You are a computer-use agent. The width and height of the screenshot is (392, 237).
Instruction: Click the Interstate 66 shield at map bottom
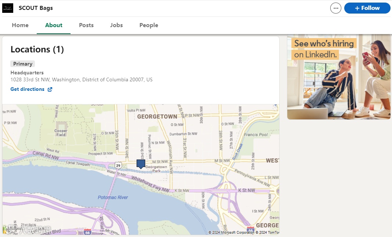pyautogui.click(x=87, y=232)
